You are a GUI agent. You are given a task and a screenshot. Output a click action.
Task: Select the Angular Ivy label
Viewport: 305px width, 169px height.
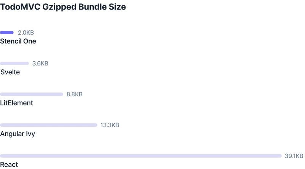click(18, 134)
